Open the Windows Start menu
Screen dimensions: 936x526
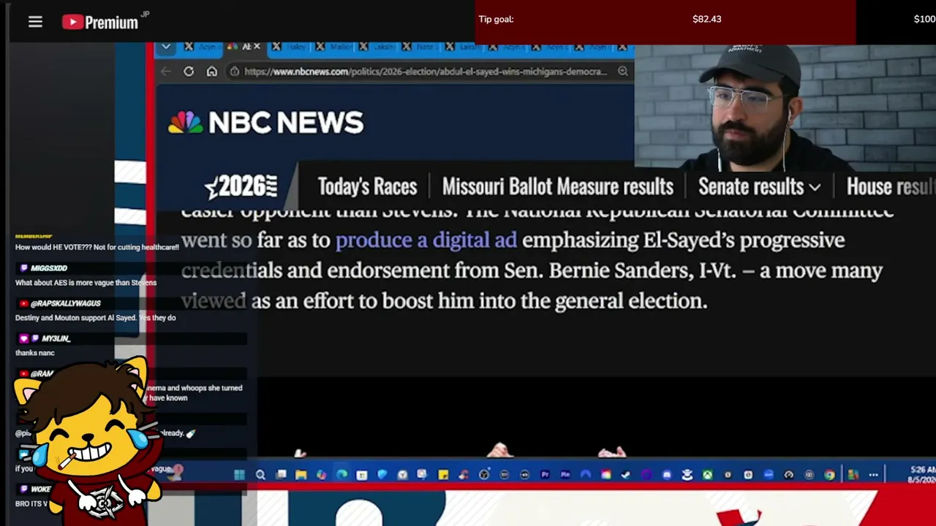click(x=239, y=475)
